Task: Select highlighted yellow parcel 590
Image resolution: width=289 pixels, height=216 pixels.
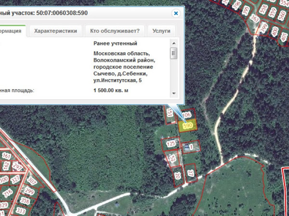Action: pyautogui.click(x=187, y=126)
